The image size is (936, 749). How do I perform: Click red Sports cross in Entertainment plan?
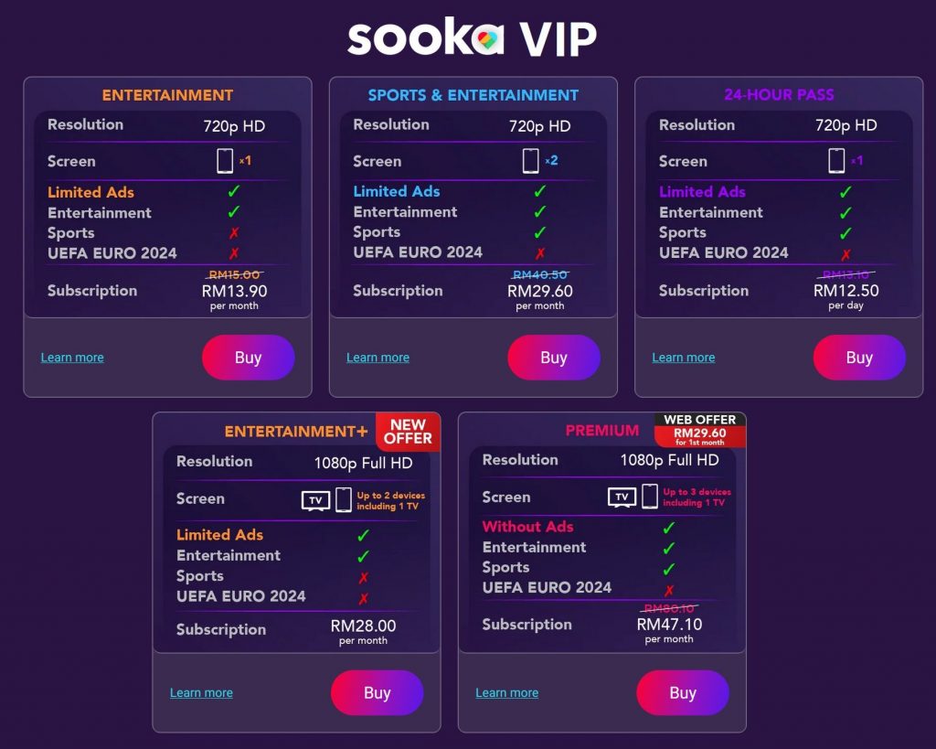click(233, 233)
